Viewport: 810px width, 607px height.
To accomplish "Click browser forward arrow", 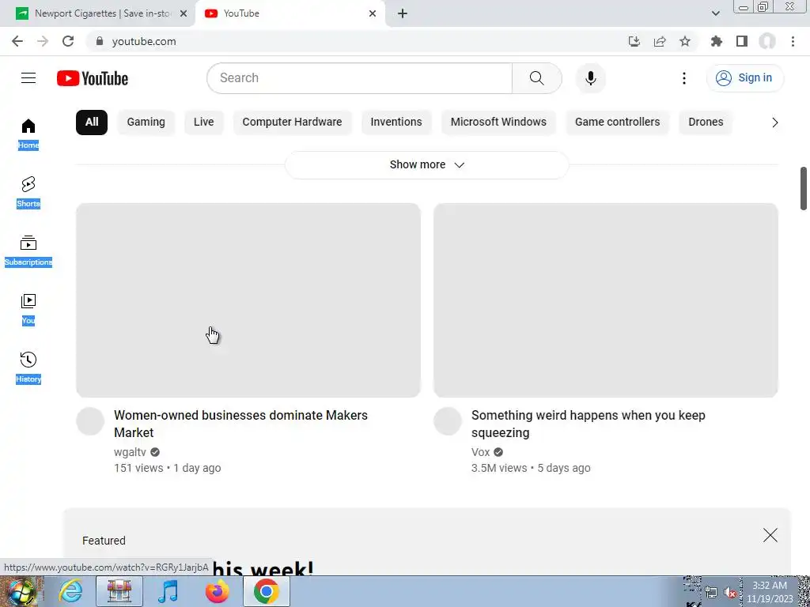I will click(x=43, y=41).
